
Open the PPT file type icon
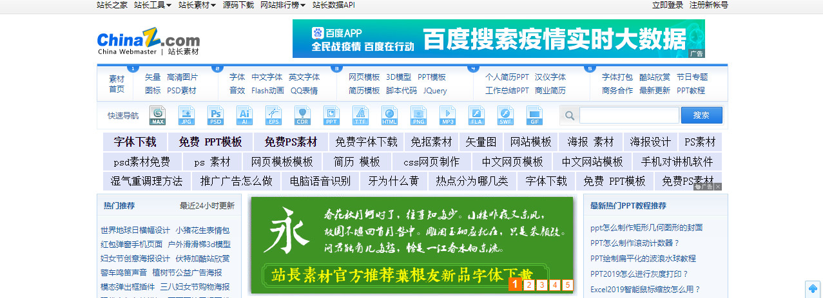tap(332, 115)
